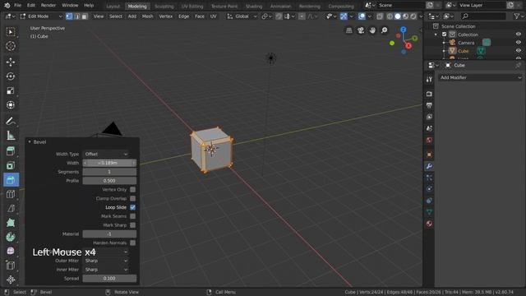Select the Shrink/Fatten tool at toolbar bottom
Screen dimensions: 526x296
click(11, 280)
